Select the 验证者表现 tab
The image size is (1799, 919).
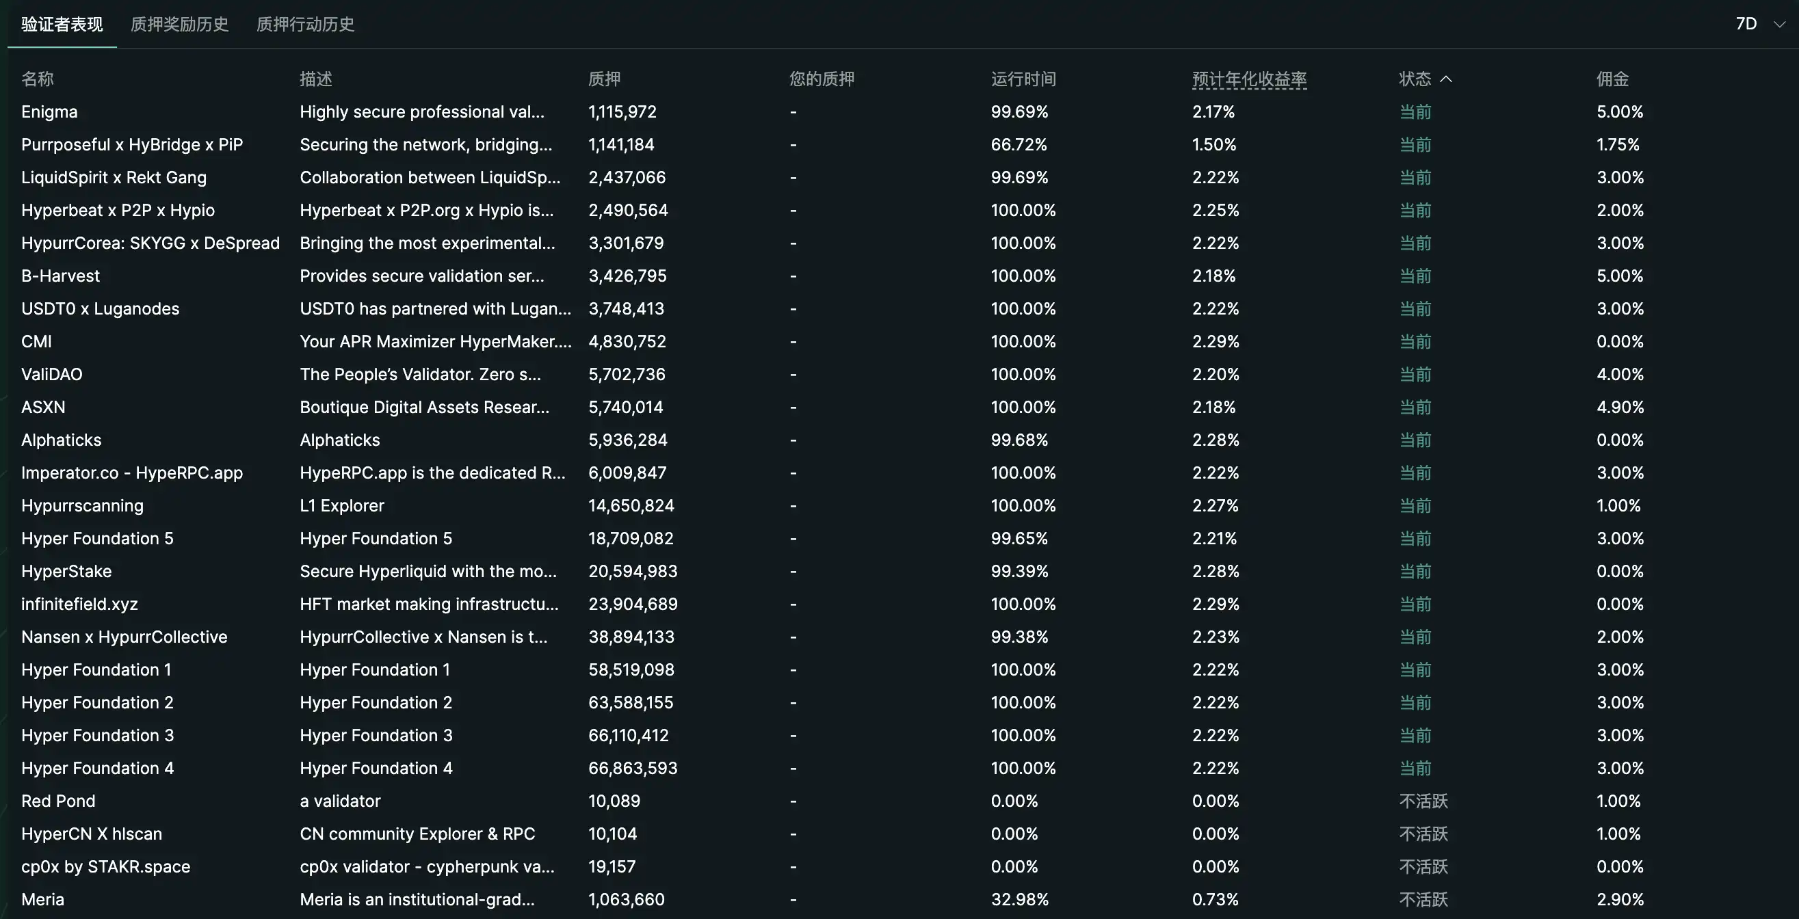pyautogui.click(x=61, y=24)
